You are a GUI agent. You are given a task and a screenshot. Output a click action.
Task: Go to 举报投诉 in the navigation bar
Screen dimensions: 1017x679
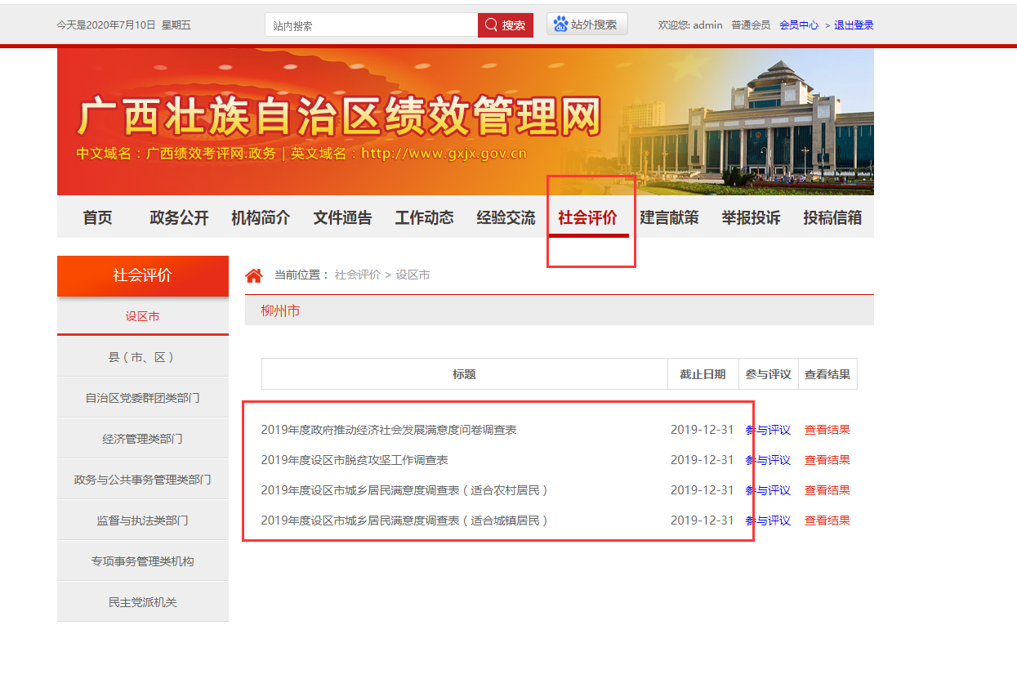751,218
